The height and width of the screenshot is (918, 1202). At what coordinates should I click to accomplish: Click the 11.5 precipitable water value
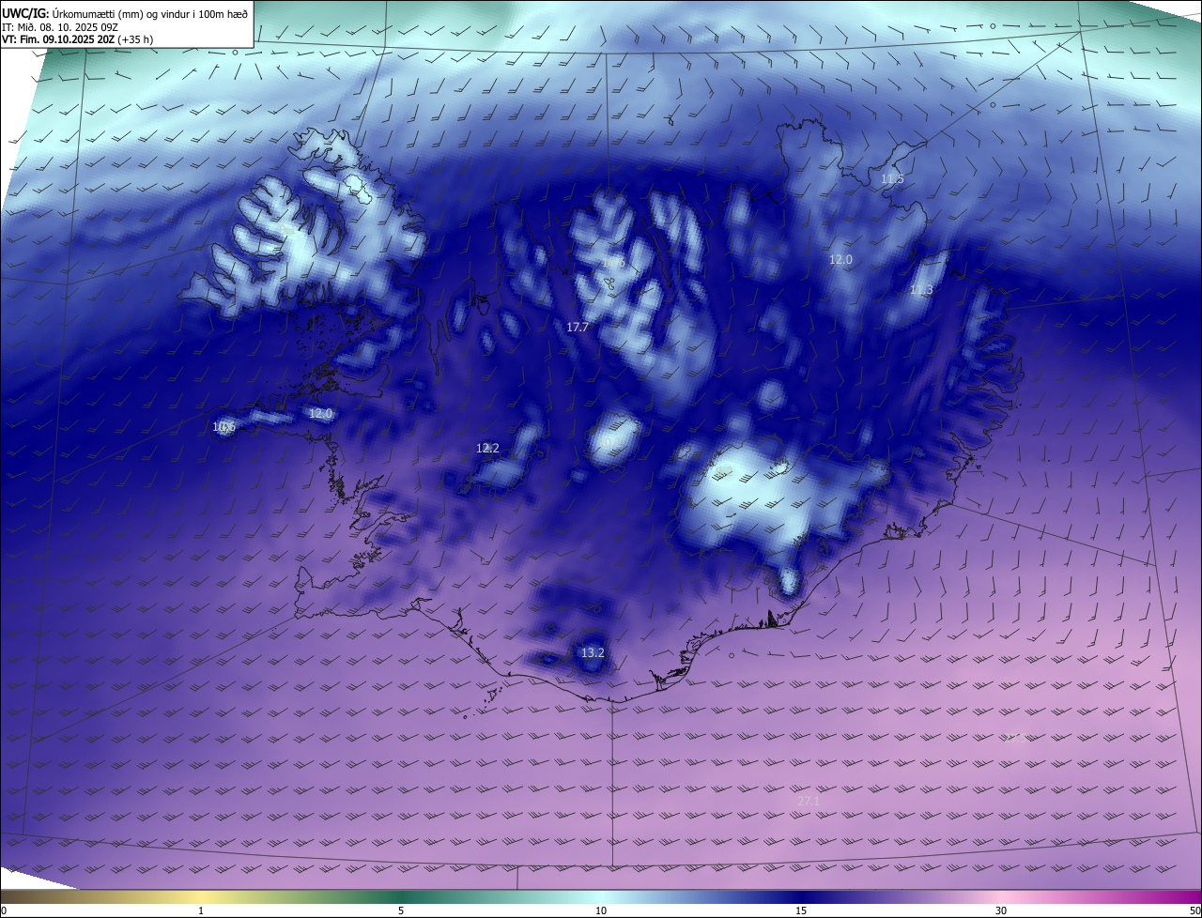(892, 179)
